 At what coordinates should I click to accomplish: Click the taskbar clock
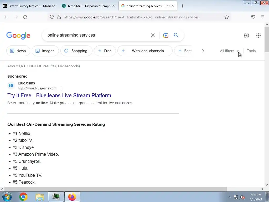click(256, 197)
